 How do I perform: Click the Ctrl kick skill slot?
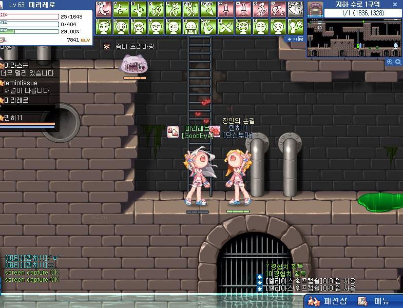tap(104, 9)
